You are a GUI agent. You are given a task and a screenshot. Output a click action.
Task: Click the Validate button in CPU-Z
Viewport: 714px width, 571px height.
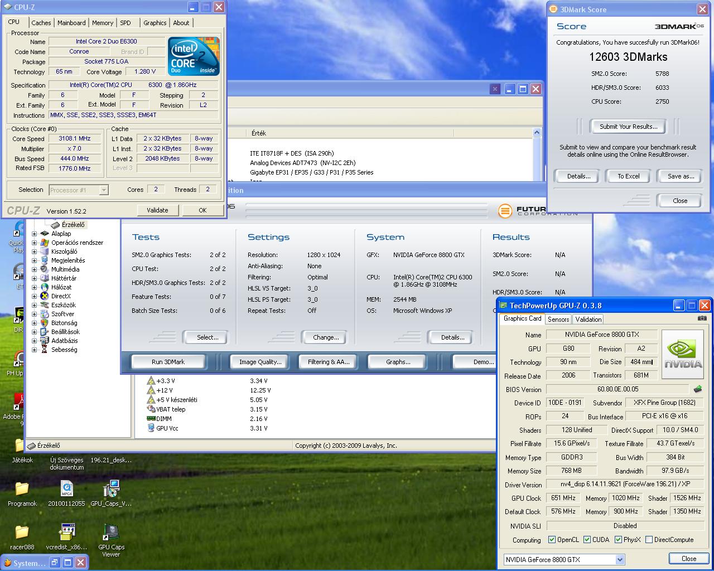coord(157,210)
